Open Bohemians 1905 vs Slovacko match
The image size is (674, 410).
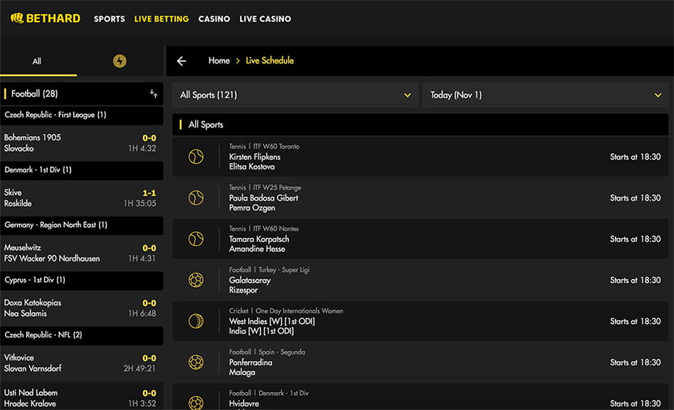coord(82,142)
